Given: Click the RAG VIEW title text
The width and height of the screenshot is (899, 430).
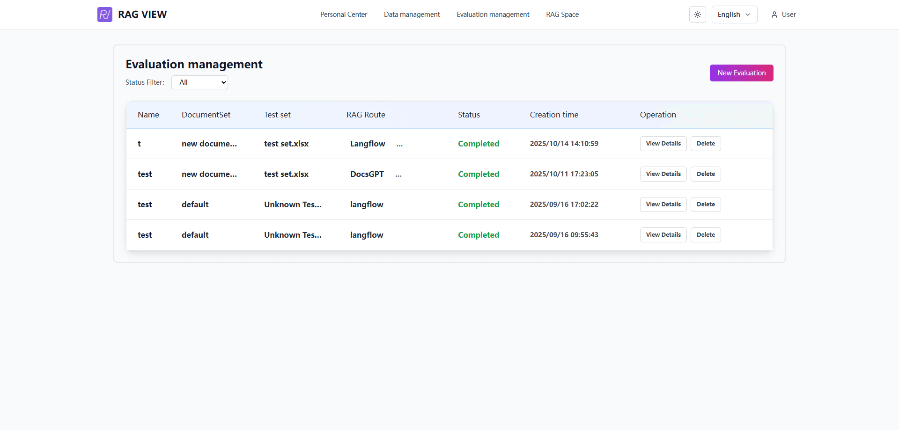Looking at the screenshot, I should 142,15.
